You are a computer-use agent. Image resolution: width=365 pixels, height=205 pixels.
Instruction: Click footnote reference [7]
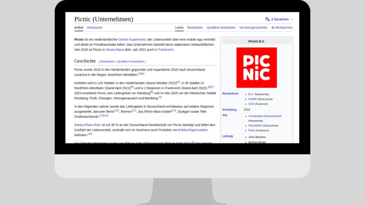(x=212, y=87)
